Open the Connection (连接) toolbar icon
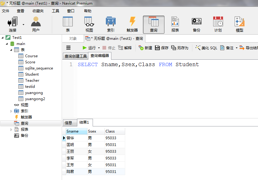The height and width of the screenshot is (180, 258). coord(13,24)
